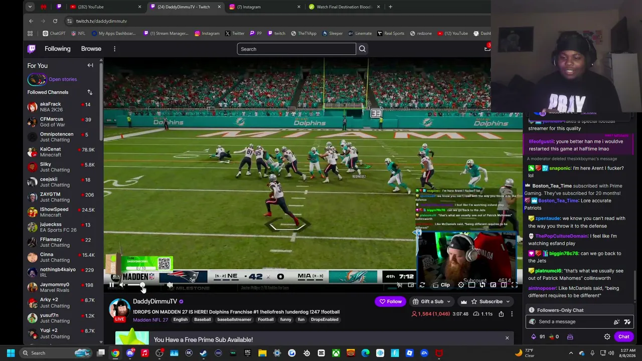Open chat settings gear icon

click(607, 336)
